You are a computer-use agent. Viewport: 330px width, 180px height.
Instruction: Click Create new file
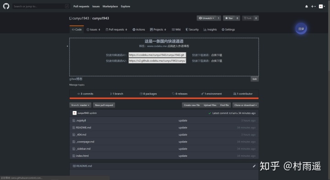[x=192, y=105]
